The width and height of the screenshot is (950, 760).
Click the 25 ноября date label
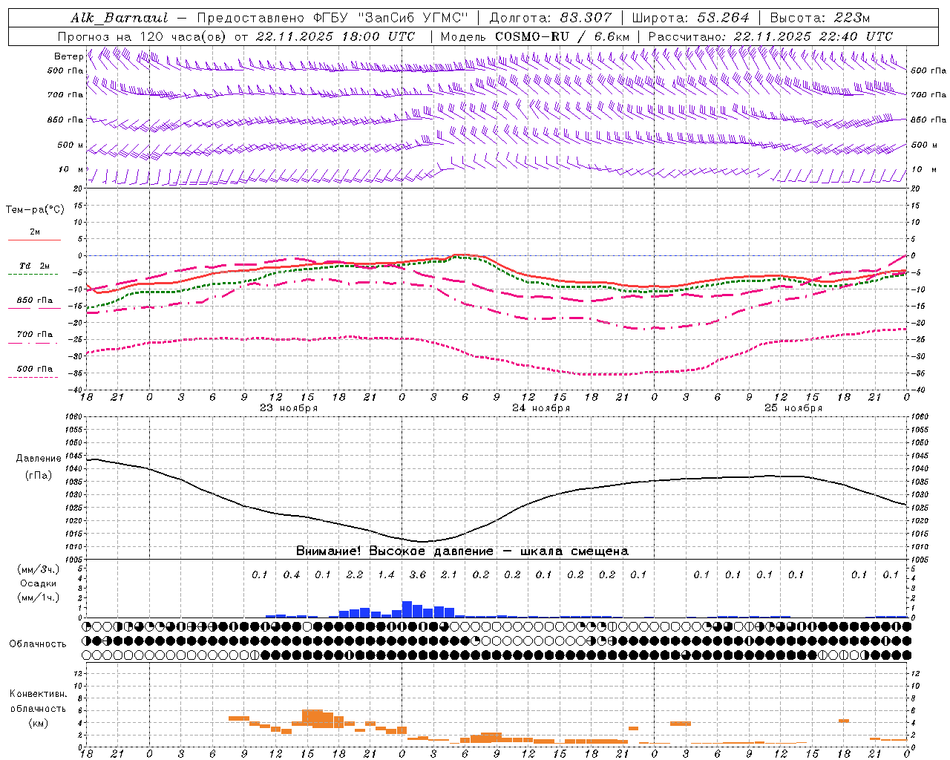coord(793,408)
